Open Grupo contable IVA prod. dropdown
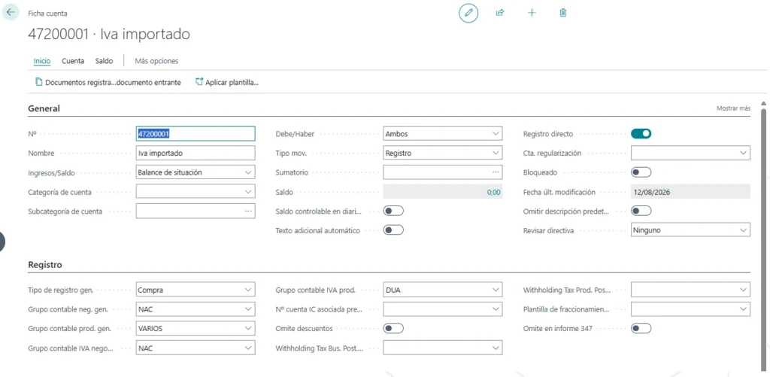Image resolution: width=770 pixels, height=377 pixels. [496, 290]
